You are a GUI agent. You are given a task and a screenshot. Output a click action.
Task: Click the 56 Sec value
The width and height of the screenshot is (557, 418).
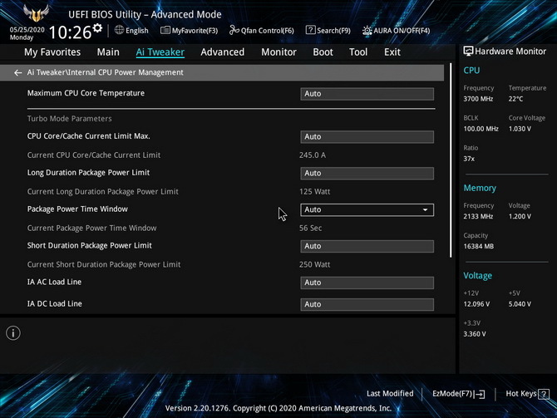coord(310,228)
